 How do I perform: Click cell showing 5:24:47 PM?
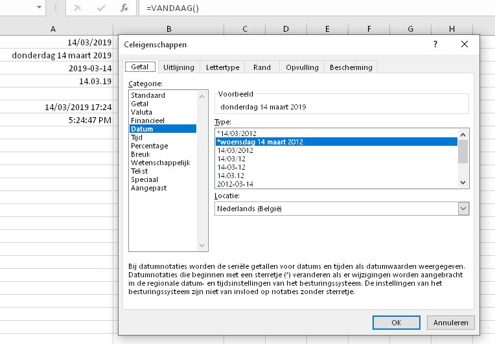pos(56,120)
